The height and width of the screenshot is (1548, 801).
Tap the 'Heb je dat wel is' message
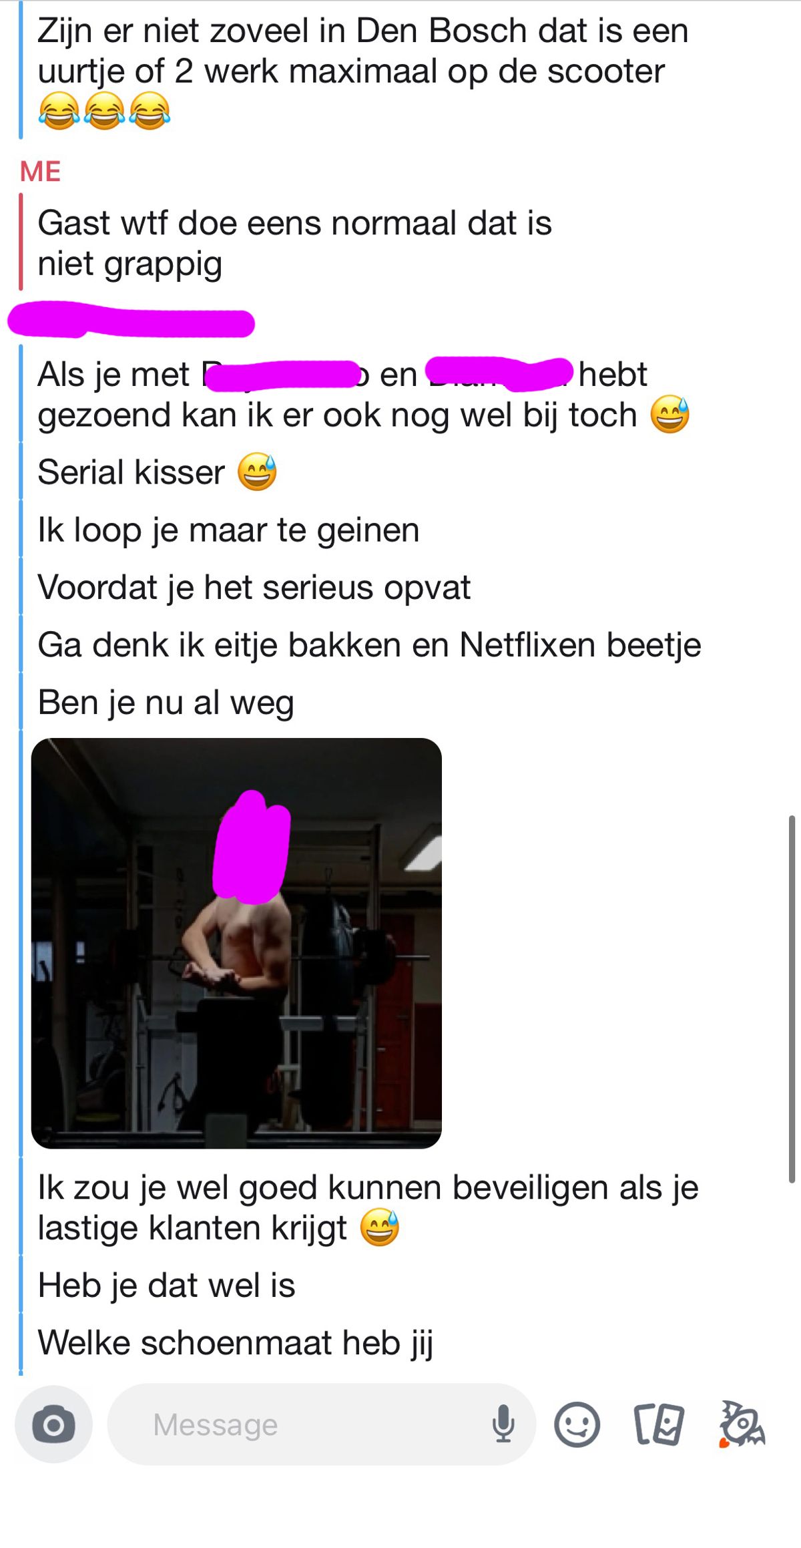pos(166,1285)
